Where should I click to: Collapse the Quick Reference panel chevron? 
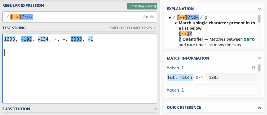point(259,108)
